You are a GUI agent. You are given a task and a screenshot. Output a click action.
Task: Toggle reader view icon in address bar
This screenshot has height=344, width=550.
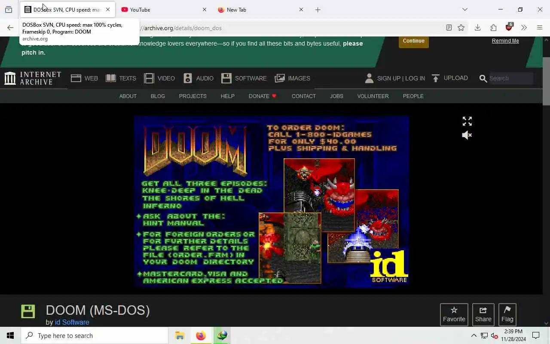[x=449, y=28]
